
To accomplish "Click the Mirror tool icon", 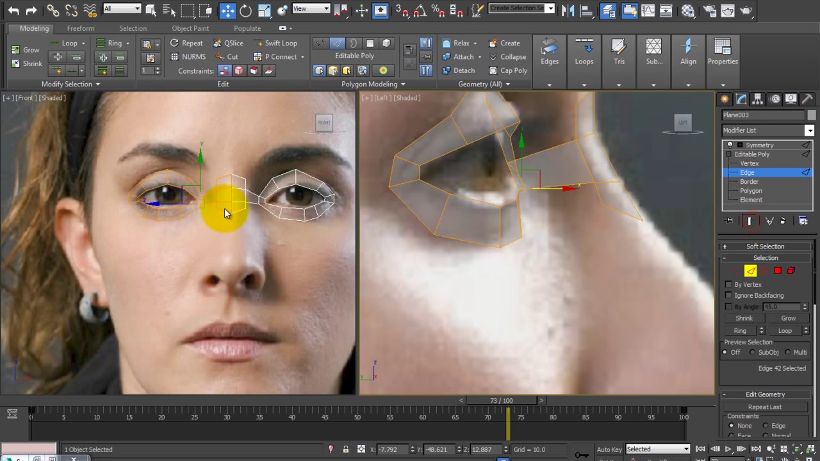I will (567, 10).
